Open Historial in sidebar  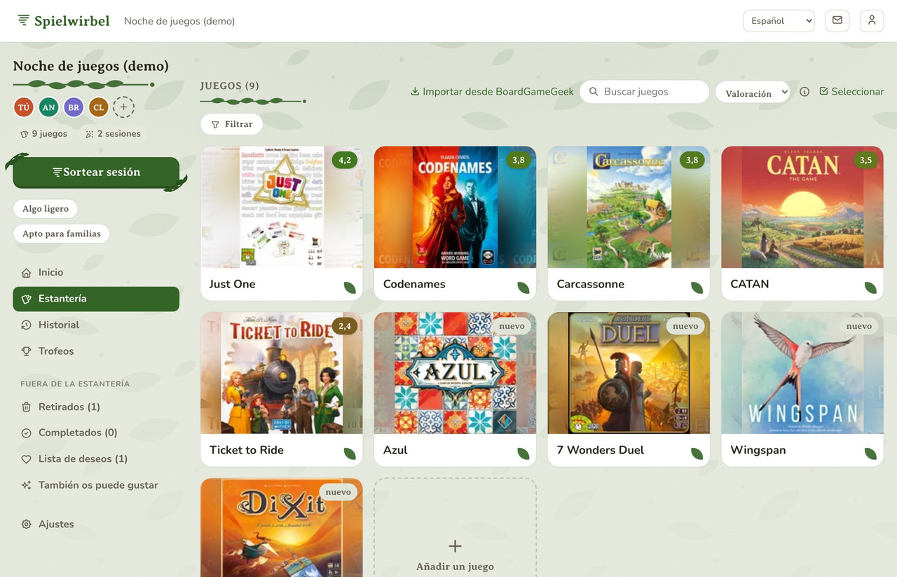pyautogui.click(x=96, y=325)
